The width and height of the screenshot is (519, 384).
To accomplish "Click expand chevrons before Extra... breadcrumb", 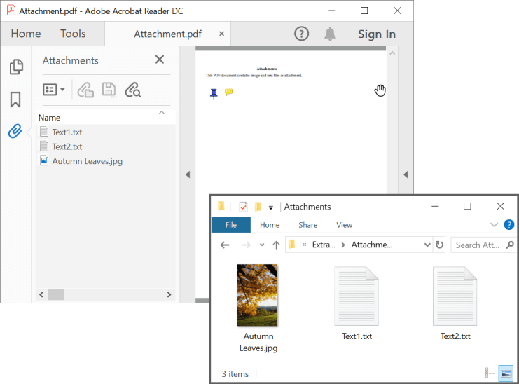I will tap(304, 245).
